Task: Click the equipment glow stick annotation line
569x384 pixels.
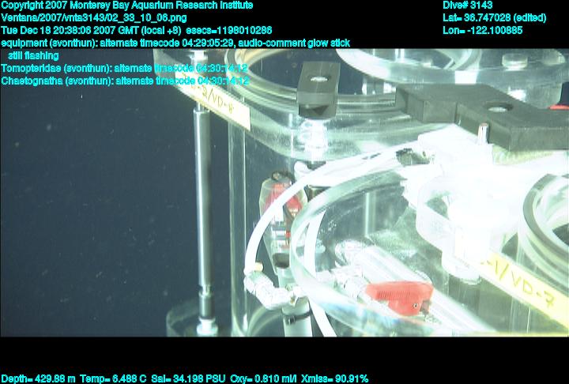Action: tap(175, 43)
